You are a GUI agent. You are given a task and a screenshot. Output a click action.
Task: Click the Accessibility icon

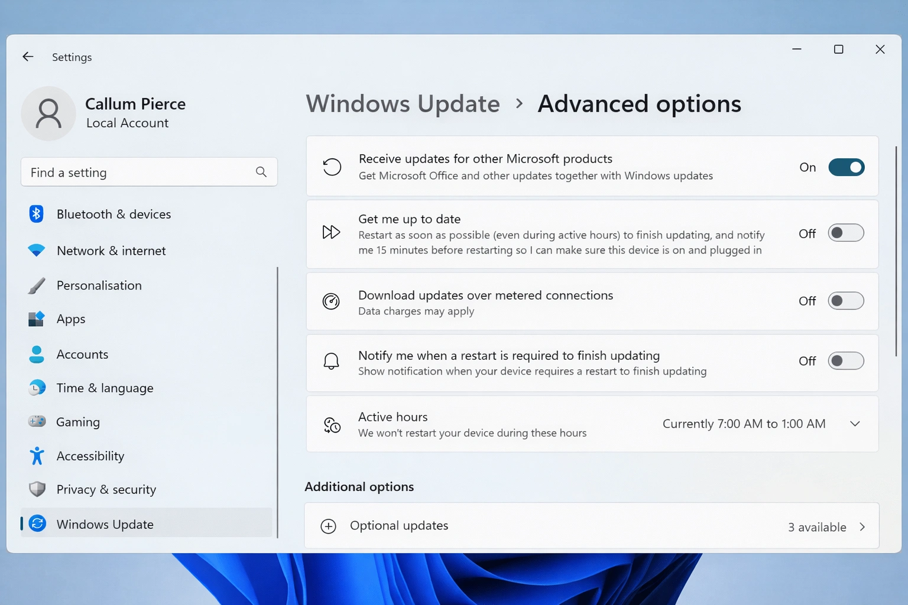(x=37, y=456)
